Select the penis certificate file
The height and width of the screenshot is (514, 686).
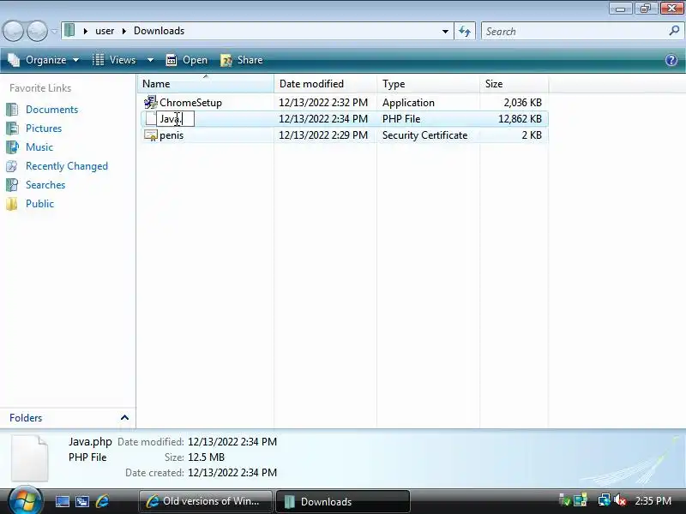pos(171,135)
